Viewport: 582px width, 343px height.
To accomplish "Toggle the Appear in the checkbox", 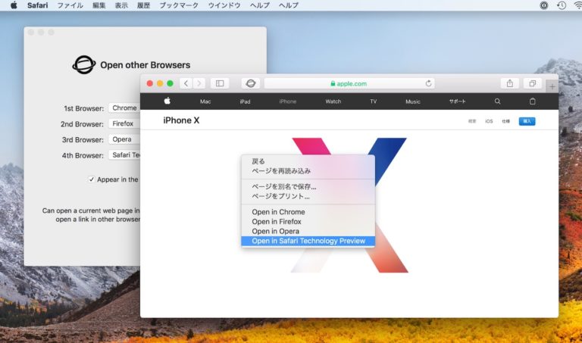I will [x=91, y=179].
